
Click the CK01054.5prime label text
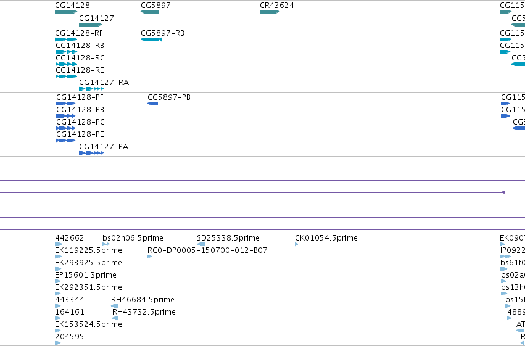click(326, 238)
